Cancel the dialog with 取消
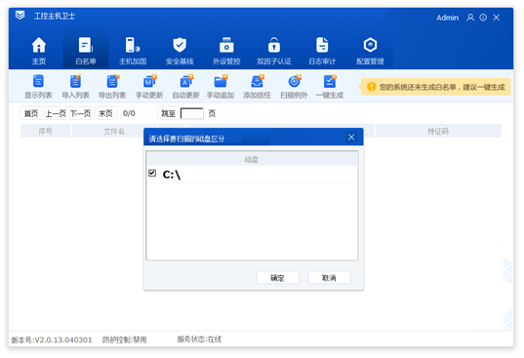 point(329,278)
